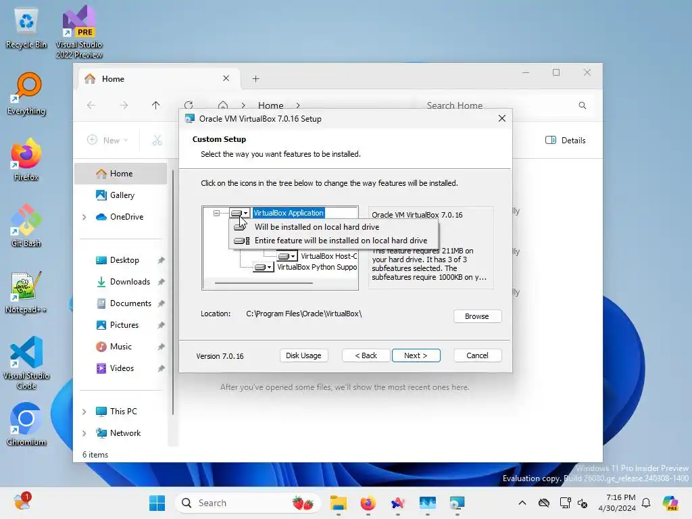Go up one folder in File Explorer
This screenshot has height=519, width=692.
(x=156, y=105)
